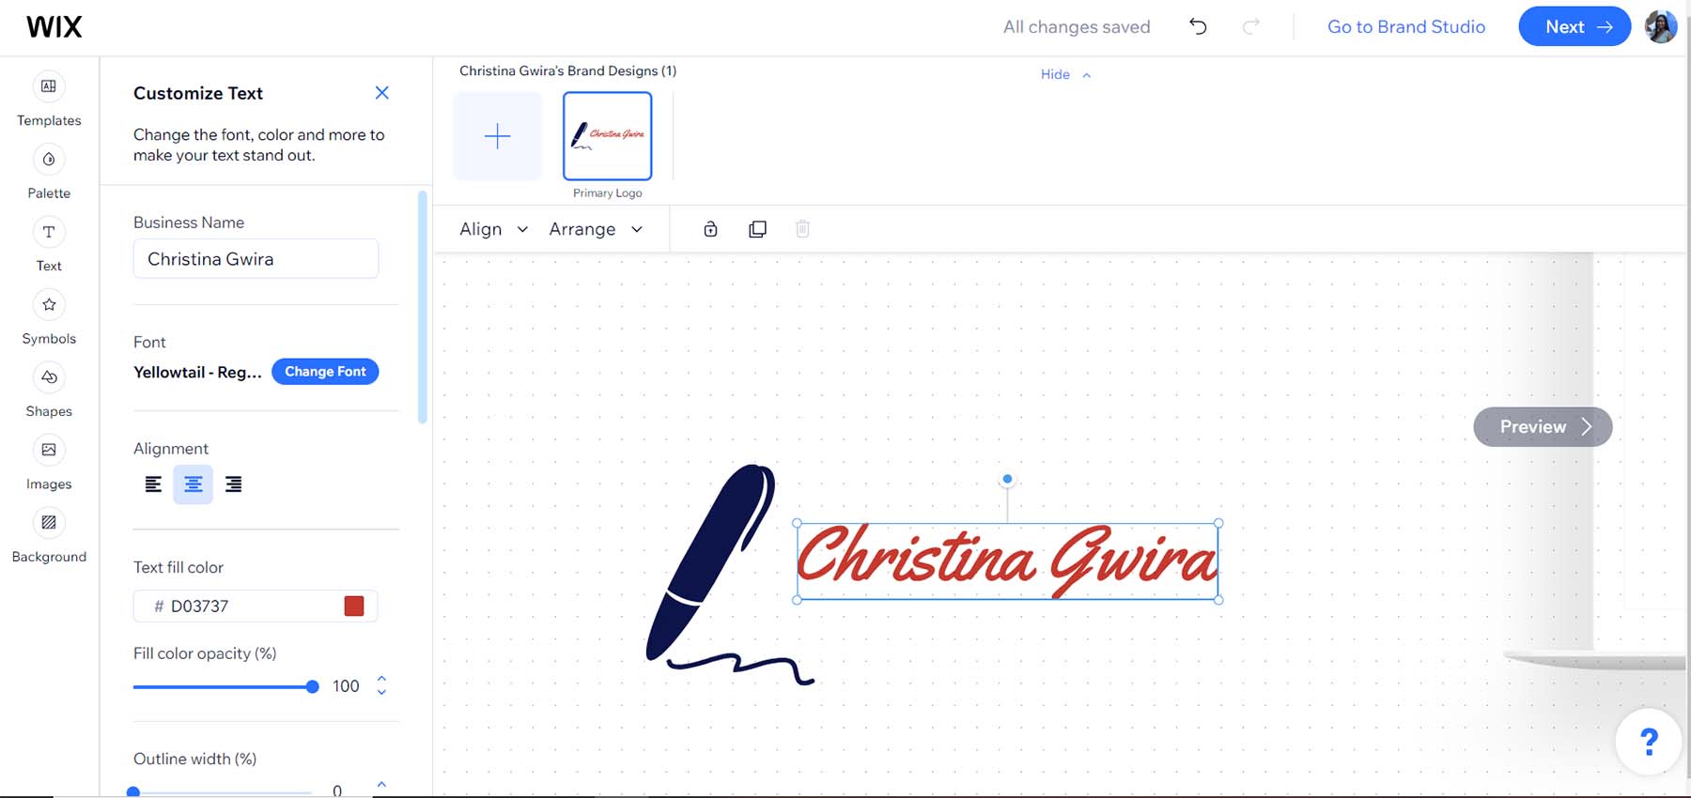1691x798 pixels.
Task: Center-align the text
Action: point(193,484)
